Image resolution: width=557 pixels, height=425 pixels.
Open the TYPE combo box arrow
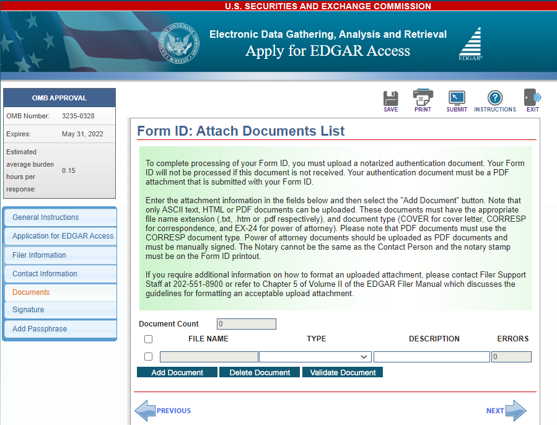365,356
